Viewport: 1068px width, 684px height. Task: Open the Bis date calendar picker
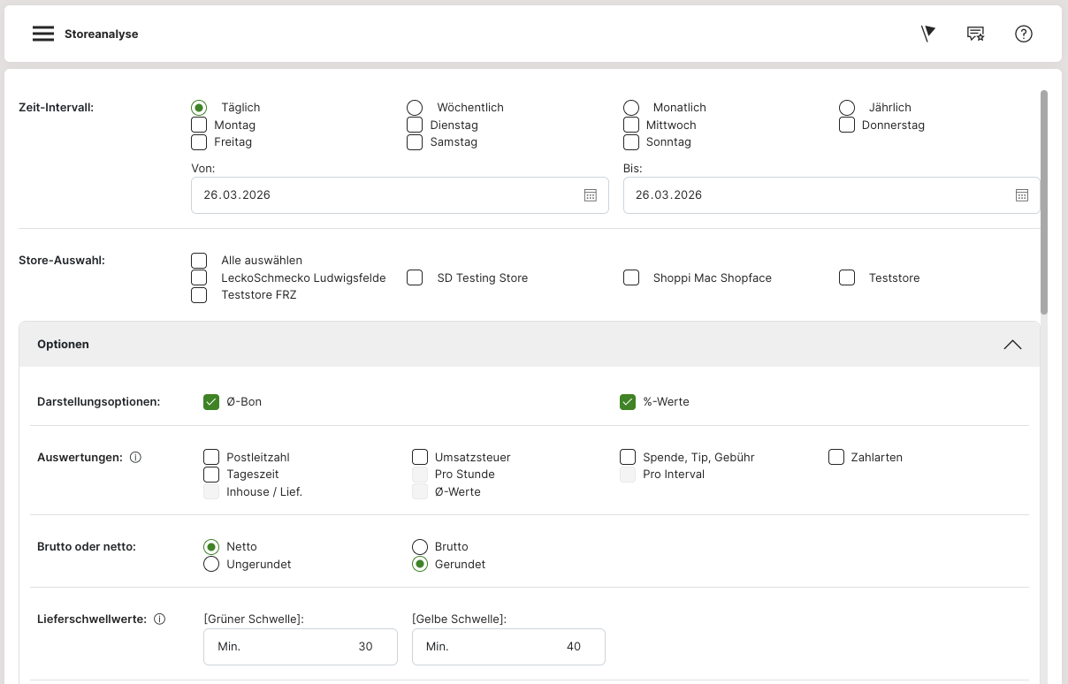tap(1021, 195)
